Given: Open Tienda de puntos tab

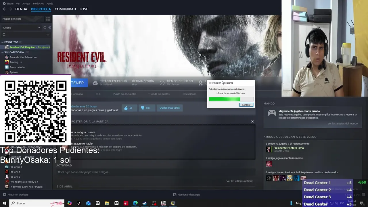Looking at the screenshot, I should (159, 94).
